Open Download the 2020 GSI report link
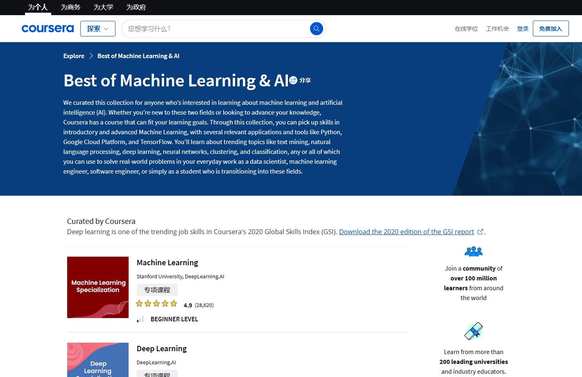The image size is (582, 377). point(406,232)
